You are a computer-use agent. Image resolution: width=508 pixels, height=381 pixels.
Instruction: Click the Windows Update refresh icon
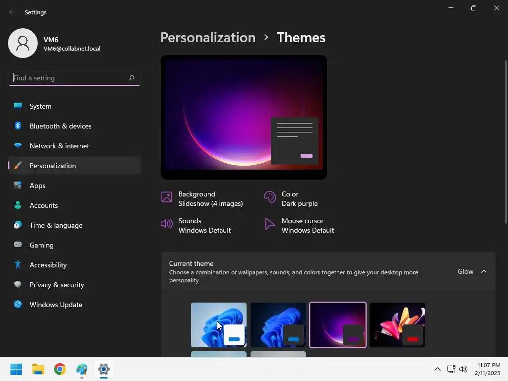[18, 304]
